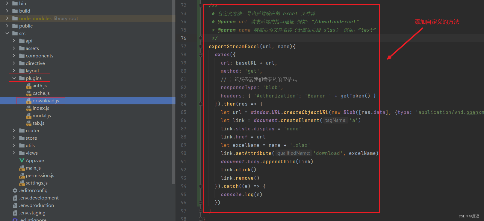This screenshot has width=484, height=221.
Task: Click the node_modules folder icon
Action: click(15, 18)
